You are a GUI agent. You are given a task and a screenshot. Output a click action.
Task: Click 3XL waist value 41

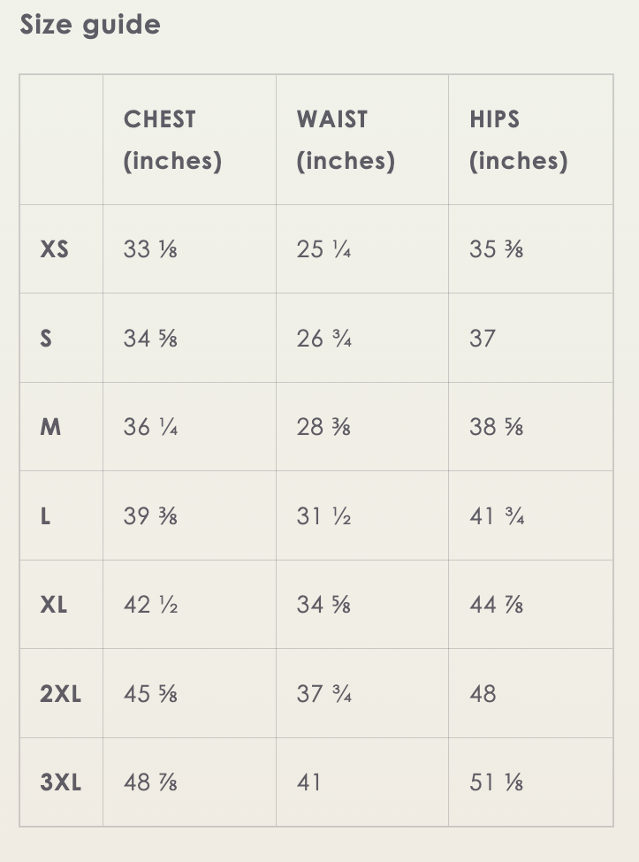pos(309,782)
